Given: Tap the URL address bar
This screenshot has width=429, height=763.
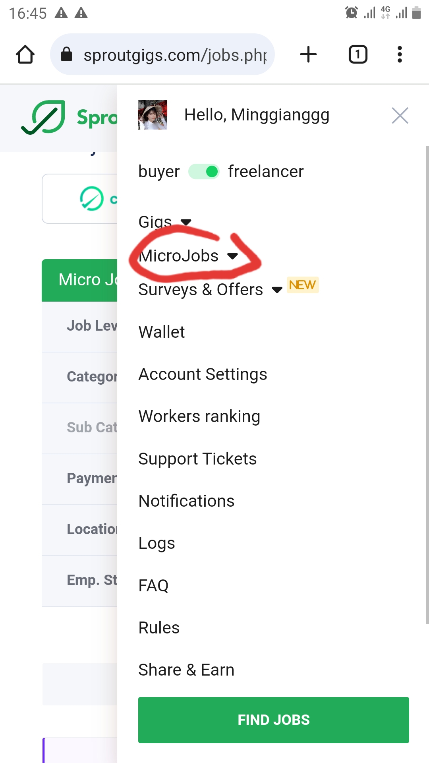Looking at the screenshot, I should [175, 54].
